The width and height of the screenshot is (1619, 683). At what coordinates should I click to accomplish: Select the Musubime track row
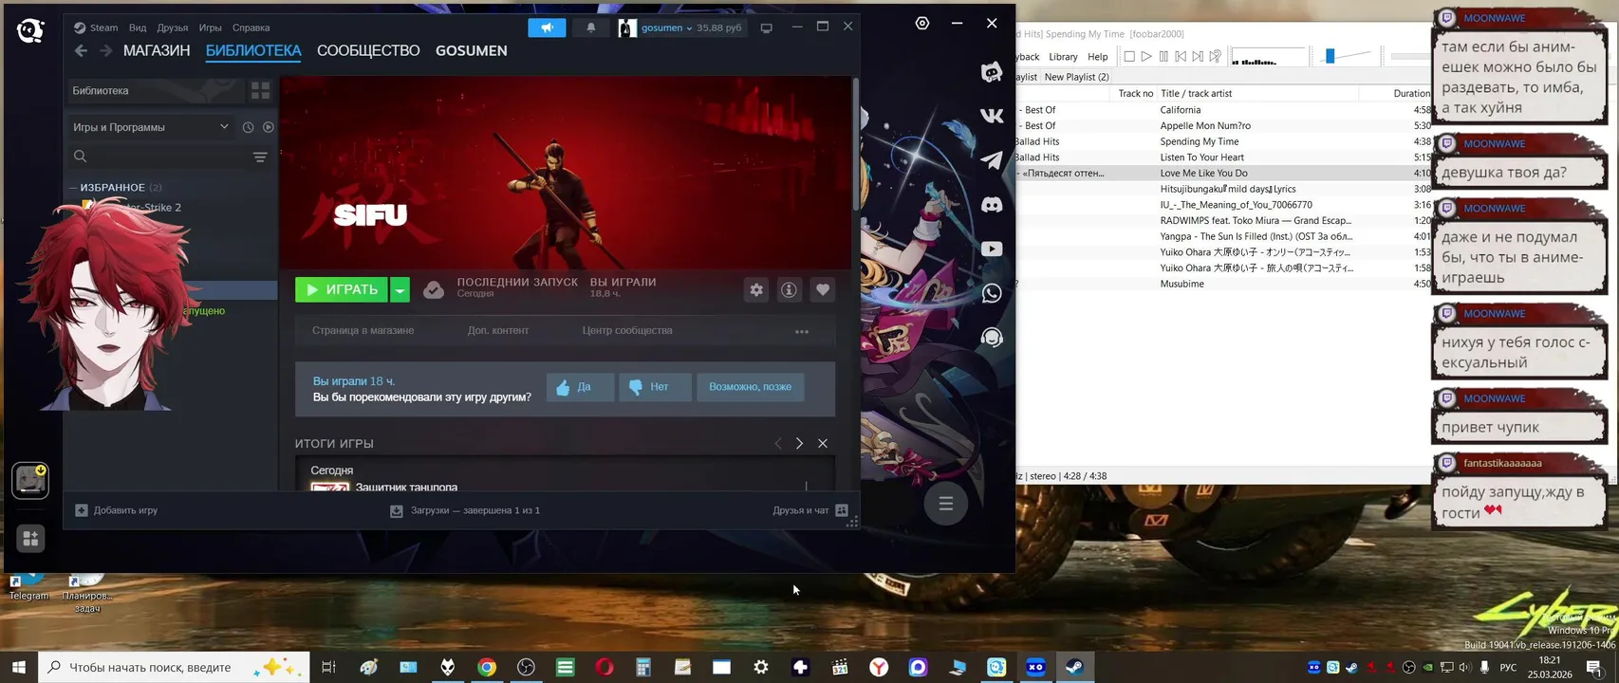point(1224,284)
